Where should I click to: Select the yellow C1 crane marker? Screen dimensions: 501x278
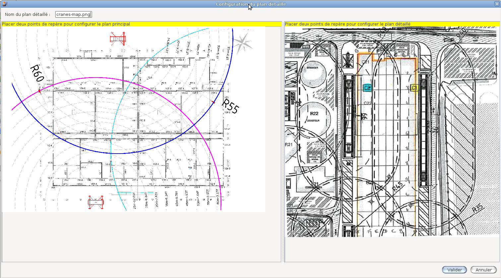pyautogui.click(x=414, y=88)
